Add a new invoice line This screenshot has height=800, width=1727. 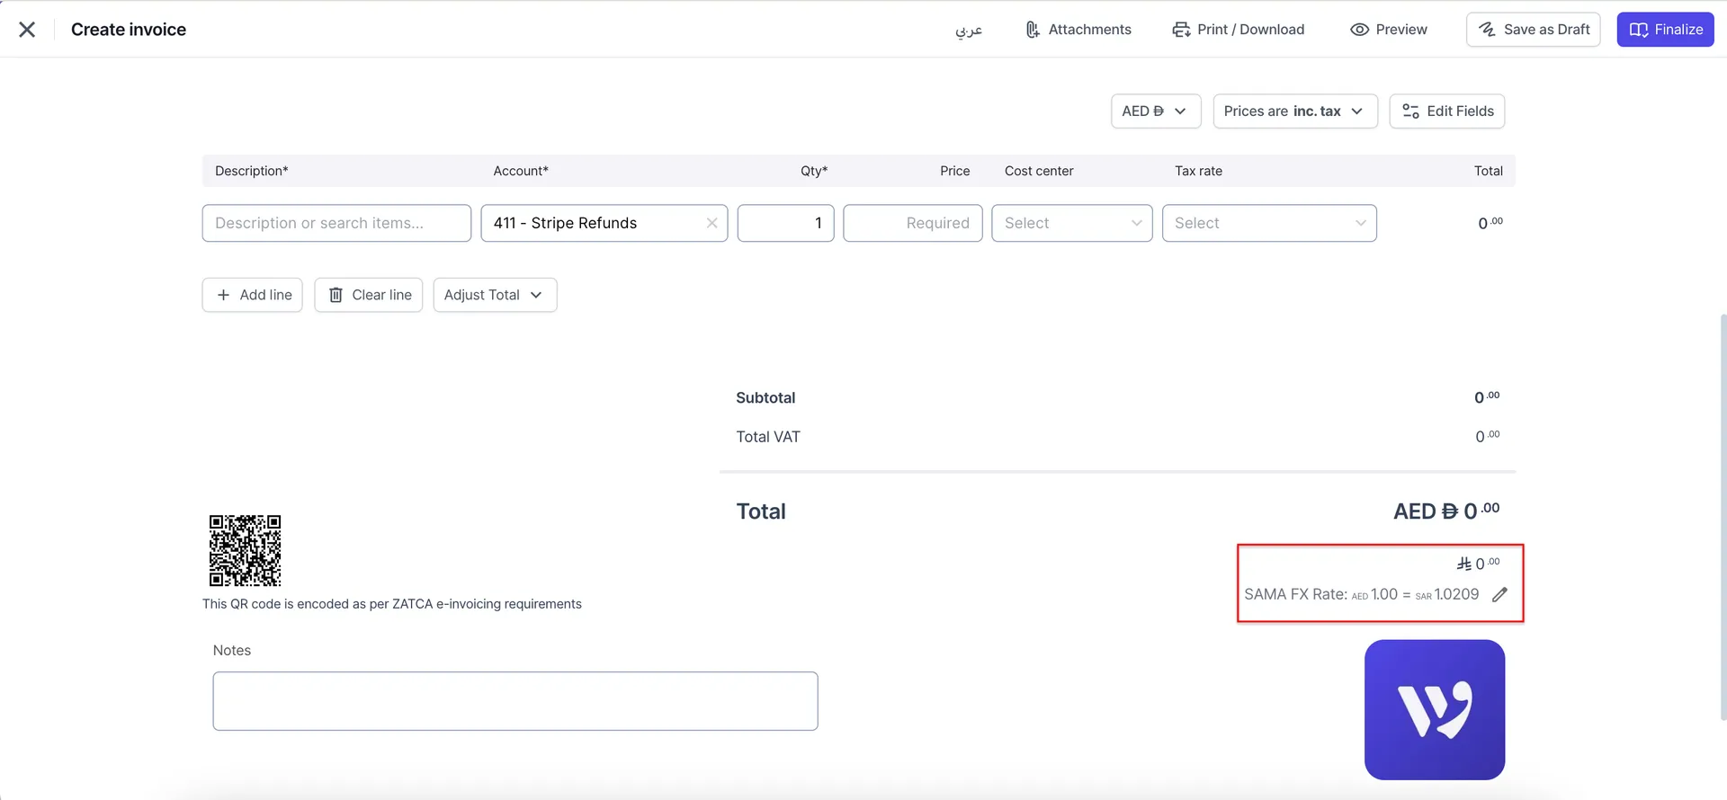(253, 295)
